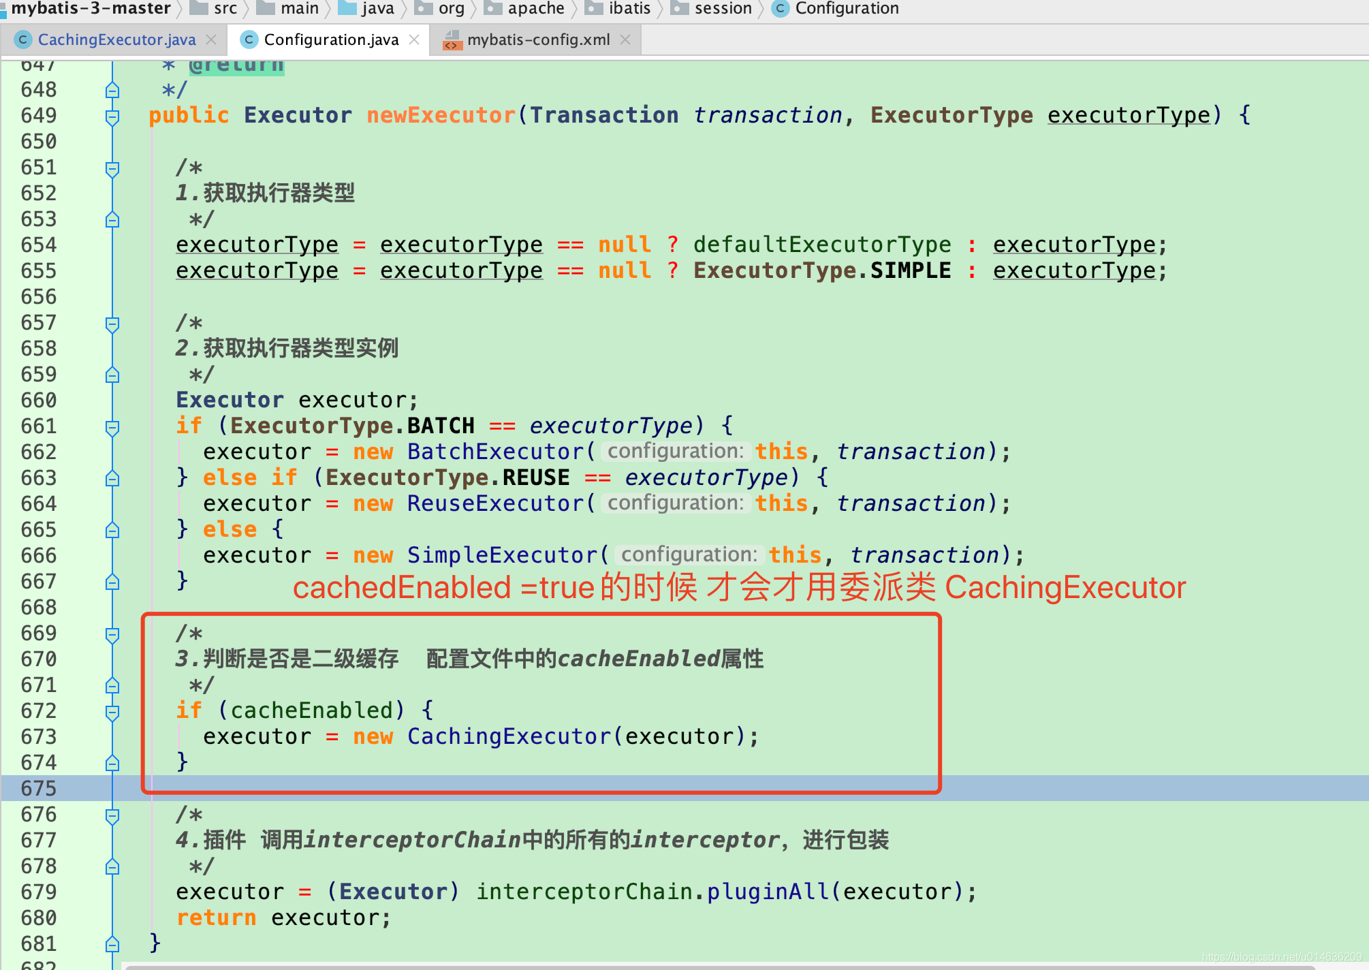Click mybatis-3-master breadcrumb
This screenshot has width=1369, height=970.
pos(91,8)
